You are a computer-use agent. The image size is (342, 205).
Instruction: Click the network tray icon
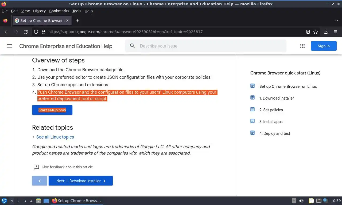pos(319,201)
